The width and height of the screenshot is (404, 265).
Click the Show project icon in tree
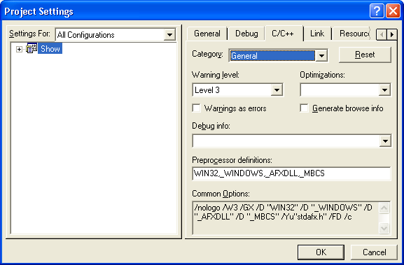tap(32, 48)
